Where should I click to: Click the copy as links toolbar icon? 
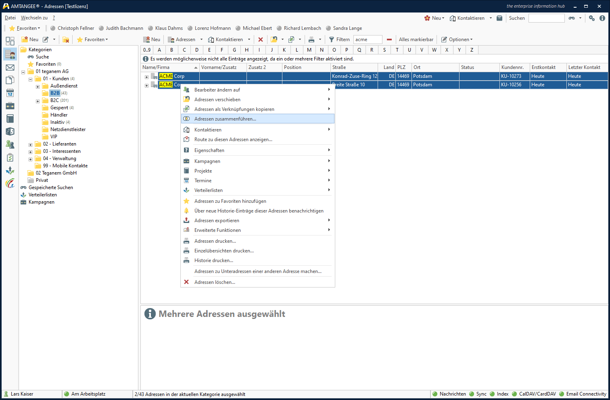pyautogui.click(x=291, y=40)
